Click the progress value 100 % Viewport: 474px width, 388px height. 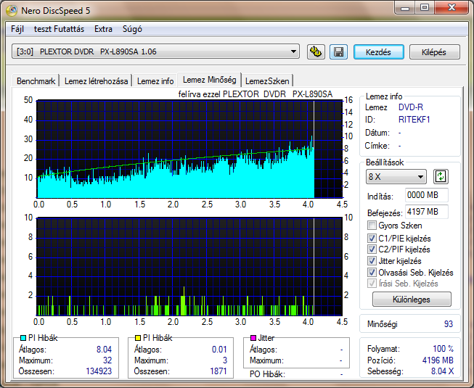point(443,349)
